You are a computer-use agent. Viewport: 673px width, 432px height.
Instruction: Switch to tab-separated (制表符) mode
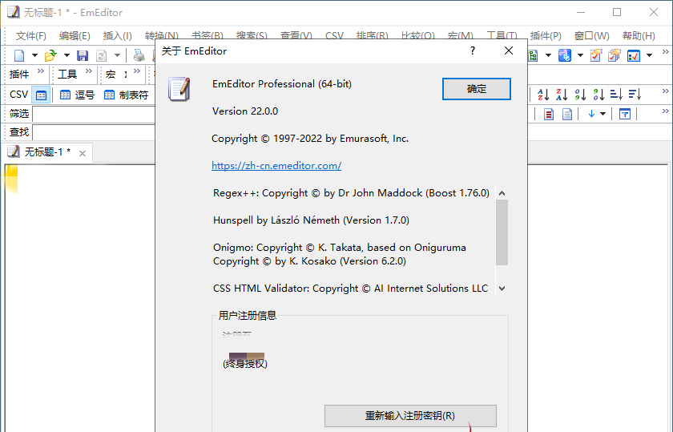point(127,95)
